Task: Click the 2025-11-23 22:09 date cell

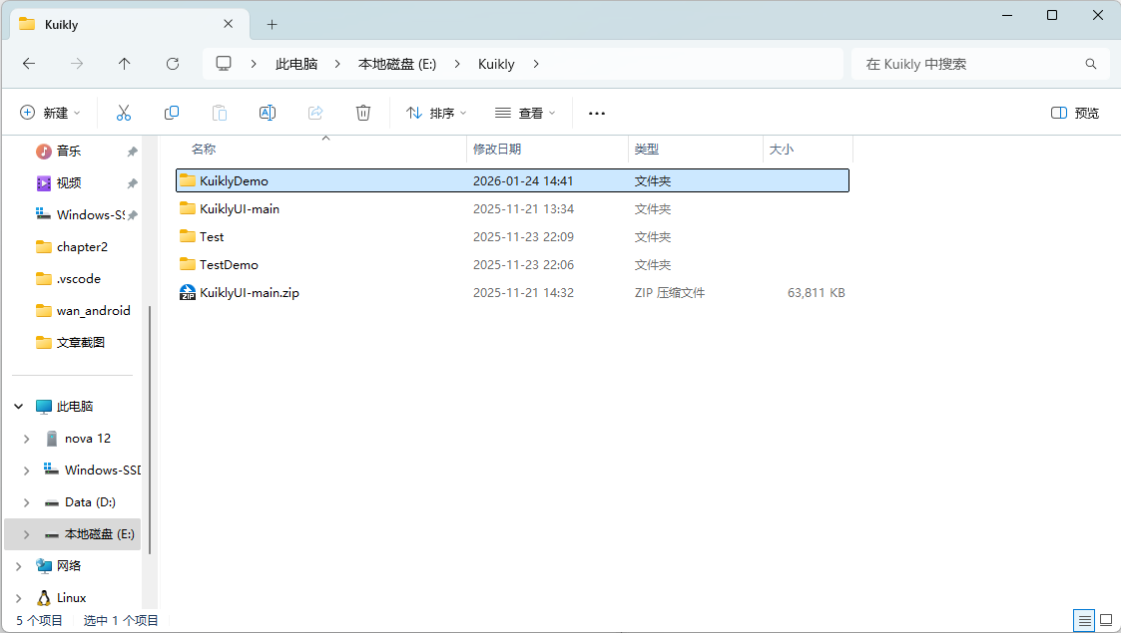Action: (523, 237)
